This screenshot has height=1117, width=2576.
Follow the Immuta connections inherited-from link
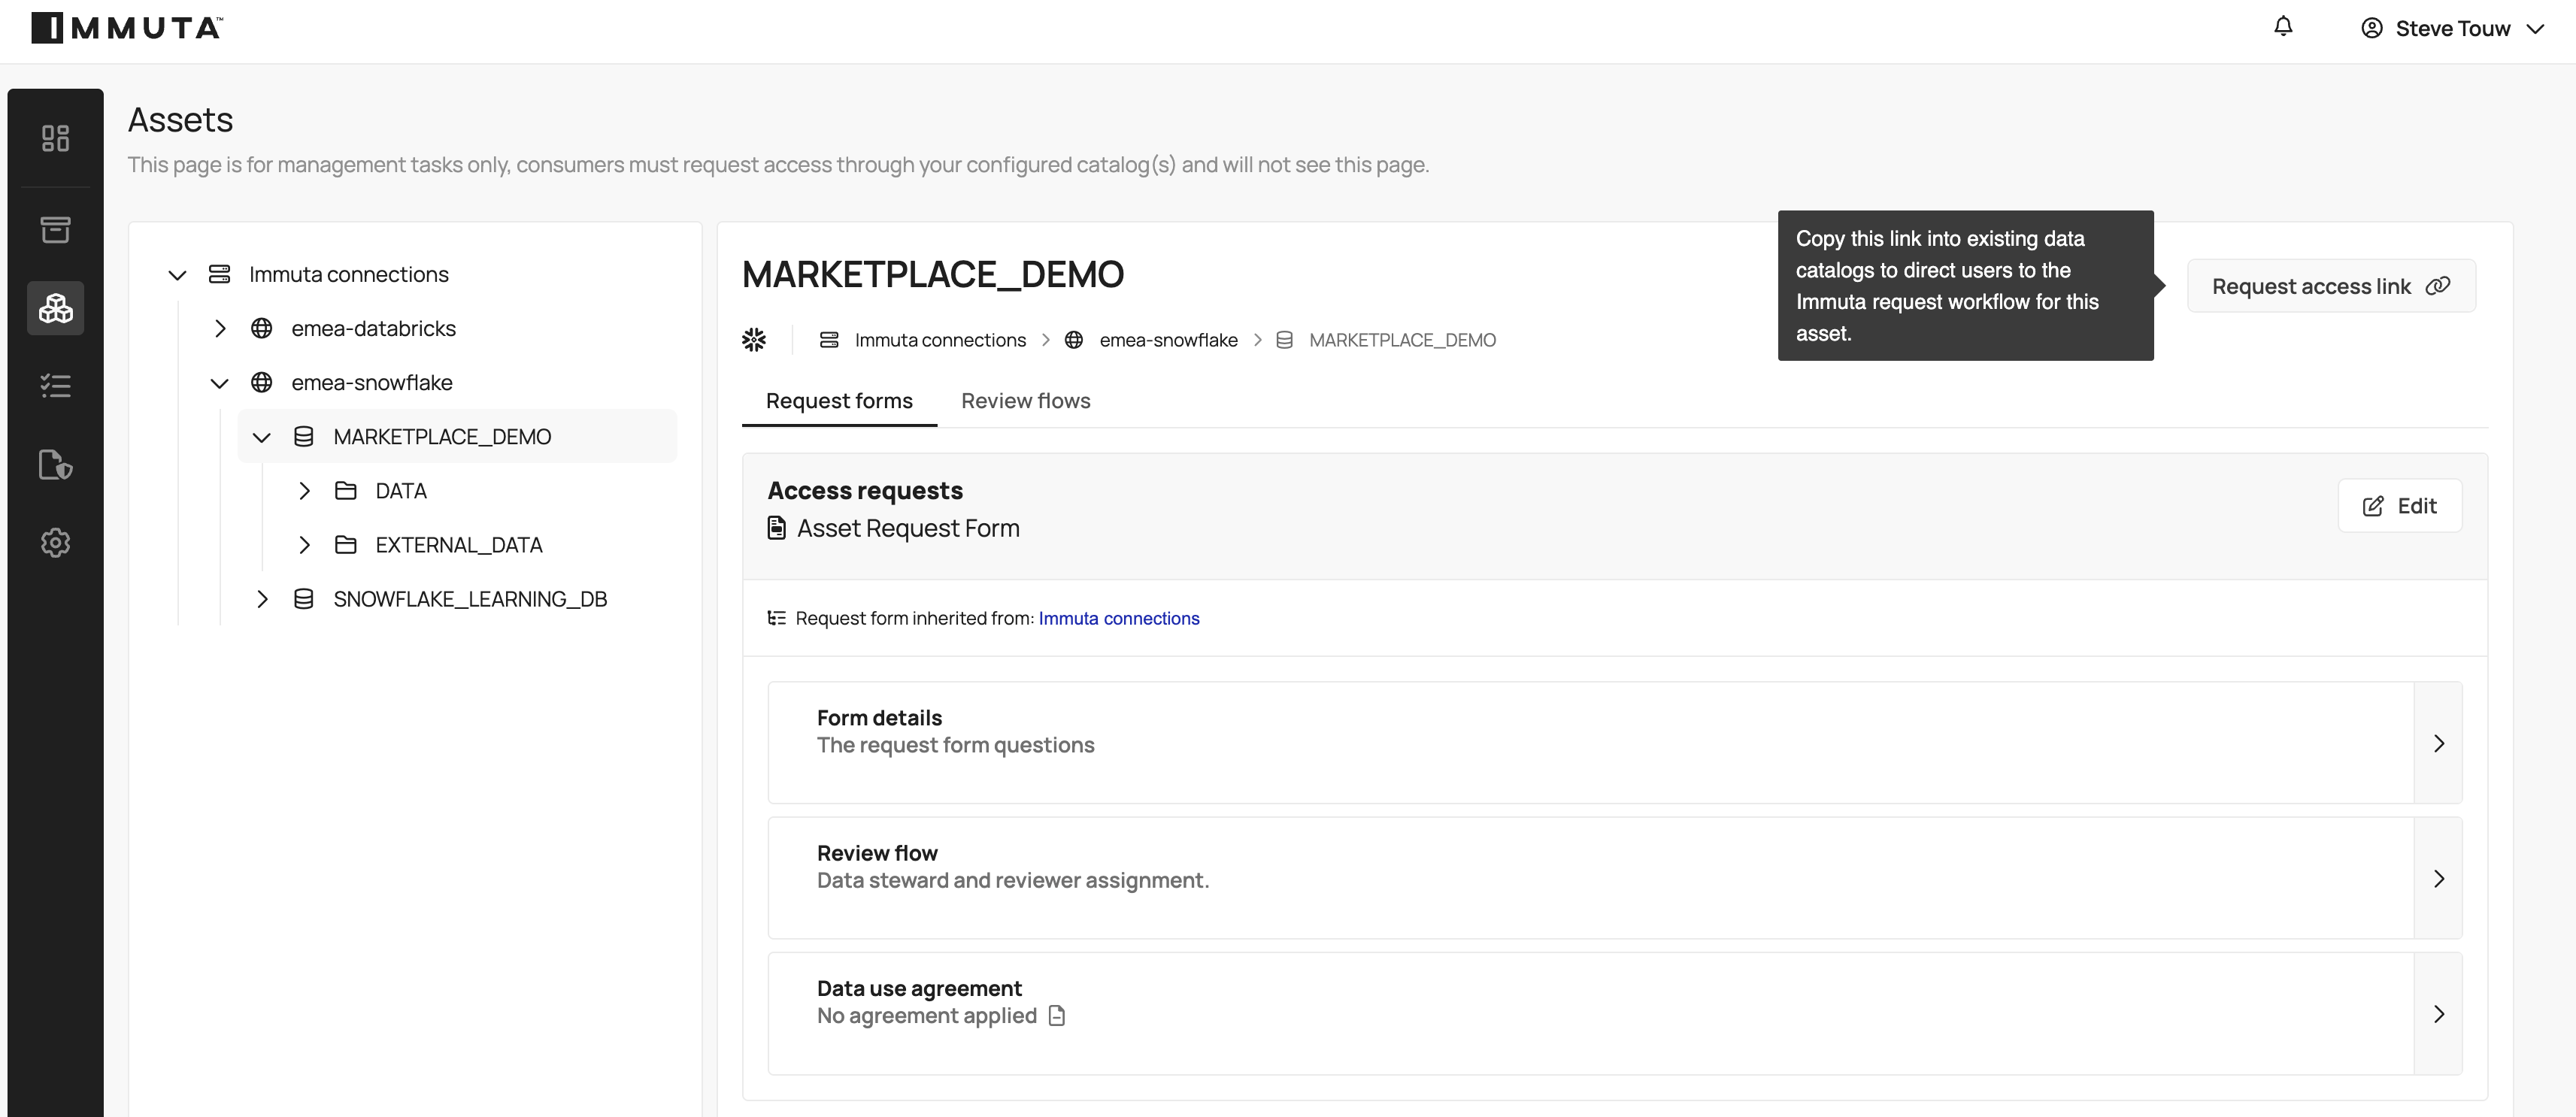pos(1118,619)
